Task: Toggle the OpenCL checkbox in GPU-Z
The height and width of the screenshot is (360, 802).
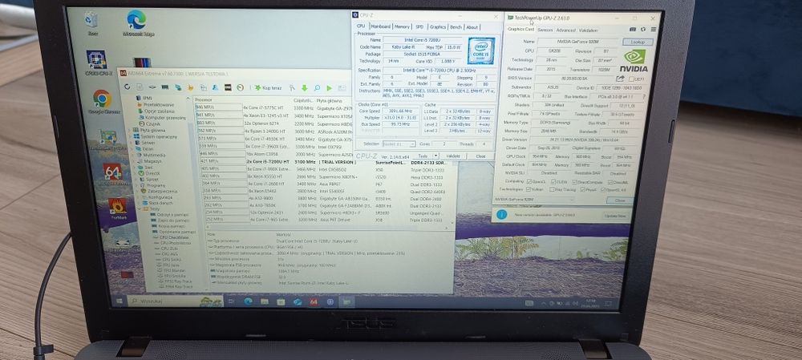Action: [529, 182]
